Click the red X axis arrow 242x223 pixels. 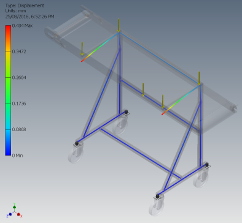point(18,214)
